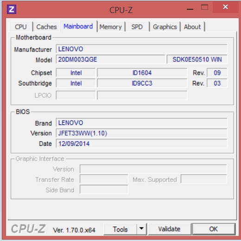This screenshot has width=241, height=241.
Task: Click the chipset ID1604 value
Action: point(142,73)
